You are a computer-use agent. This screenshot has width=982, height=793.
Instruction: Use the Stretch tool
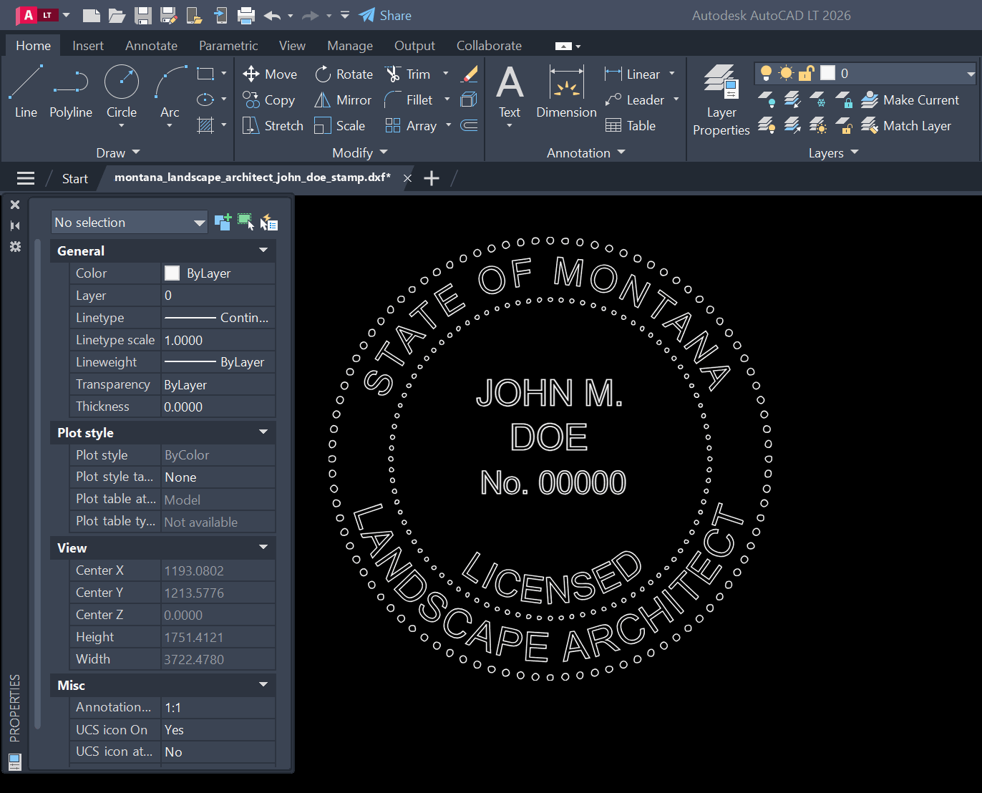(273, 125)
